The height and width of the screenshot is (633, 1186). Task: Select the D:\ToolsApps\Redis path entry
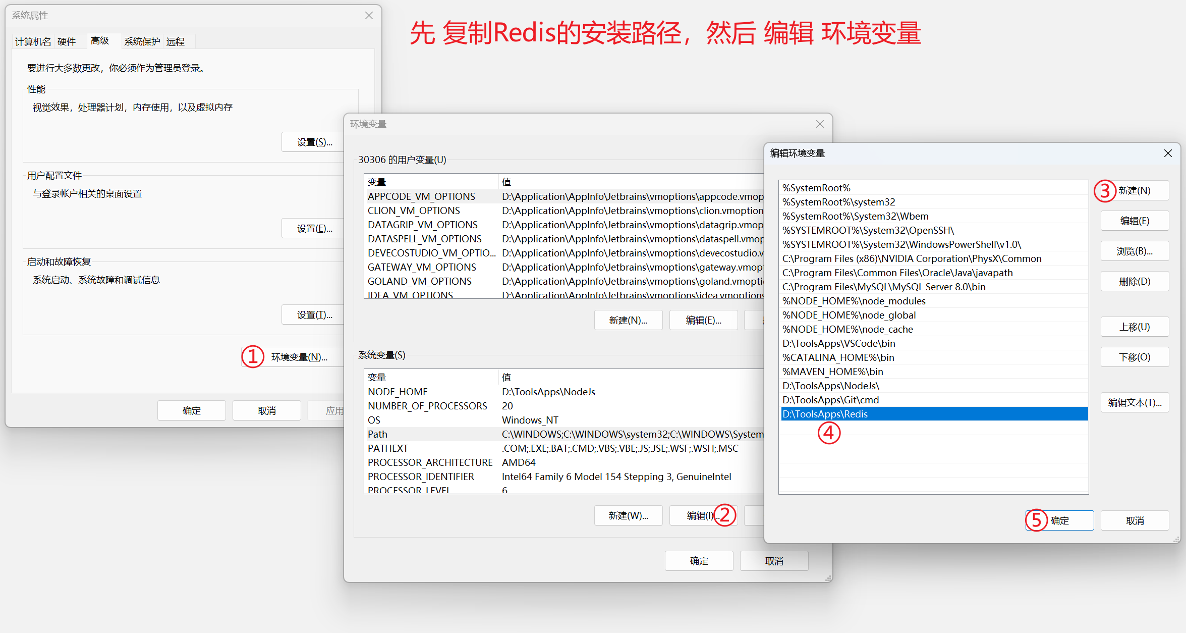pos(825,414)
